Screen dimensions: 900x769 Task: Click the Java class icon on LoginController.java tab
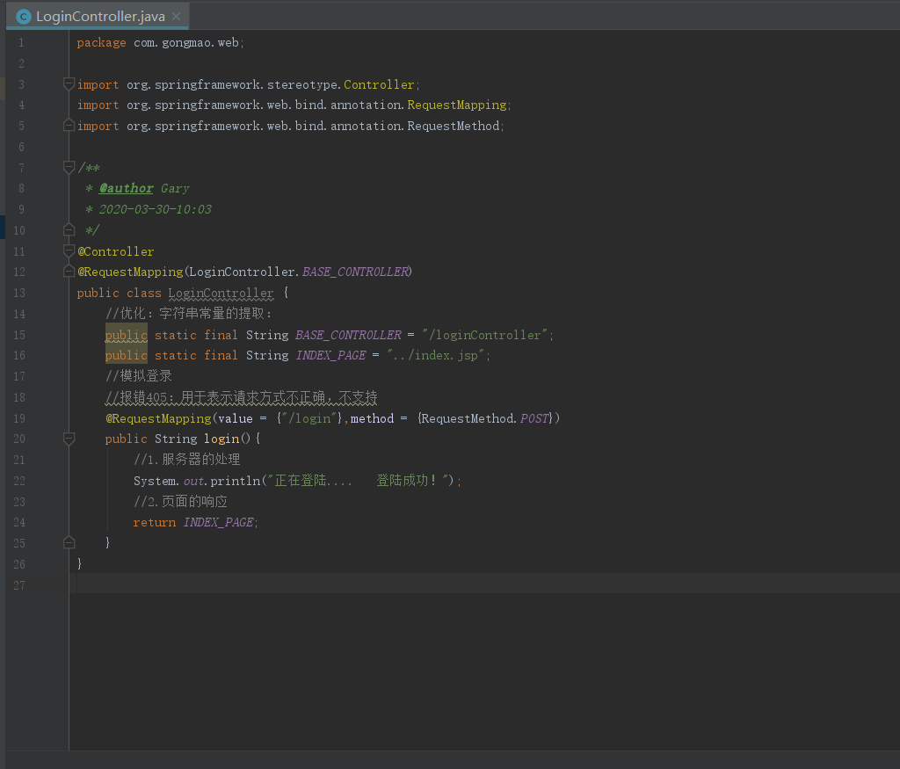point(24,17)
